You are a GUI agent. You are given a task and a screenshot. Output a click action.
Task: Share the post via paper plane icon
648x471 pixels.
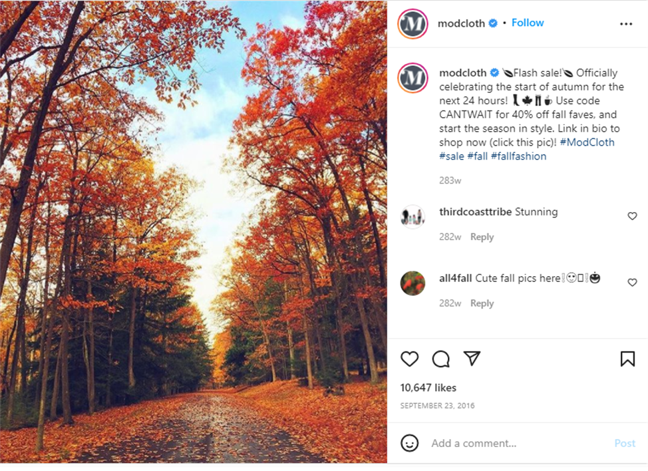tap(472, 359)
